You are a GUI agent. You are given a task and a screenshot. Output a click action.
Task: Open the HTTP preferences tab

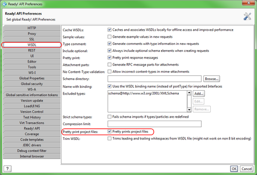32,28
